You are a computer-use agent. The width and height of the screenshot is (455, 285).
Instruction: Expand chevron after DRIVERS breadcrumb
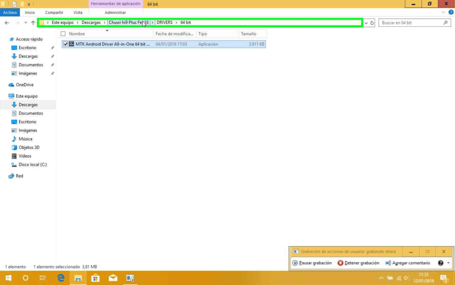click(x=176, y=22)
